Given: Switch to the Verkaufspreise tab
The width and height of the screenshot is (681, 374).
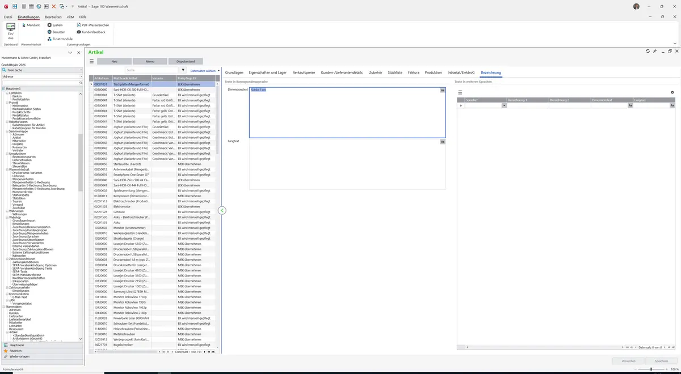Looking at the screenshot, I should [x=304, y=73].
